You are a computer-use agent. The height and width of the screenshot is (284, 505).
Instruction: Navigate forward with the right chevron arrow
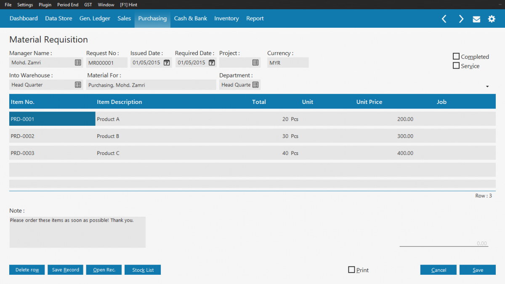(461, 19)
